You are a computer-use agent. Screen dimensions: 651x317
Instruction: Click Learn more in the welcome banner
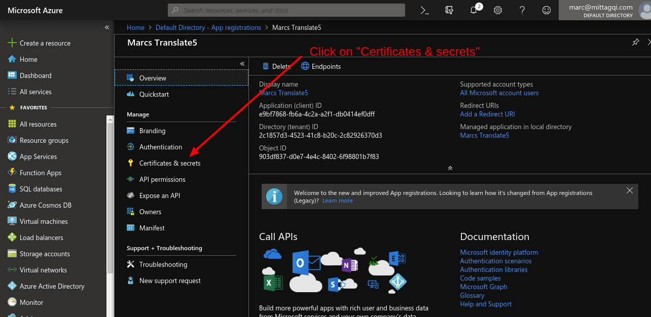pos(337,201)
